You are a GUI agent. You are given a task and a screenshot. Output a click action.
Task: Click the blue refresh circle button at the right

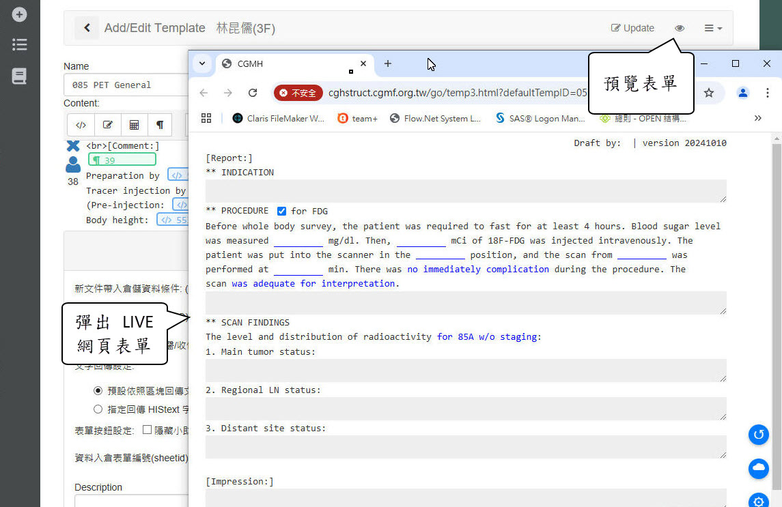pos(758,435)
